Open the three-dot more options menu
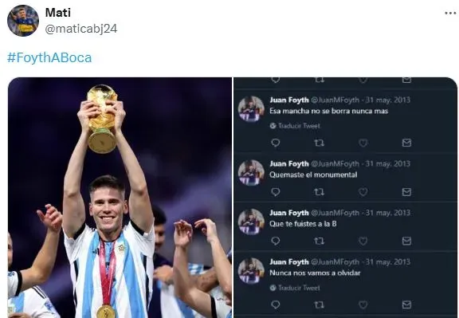The image size is (459, 318). point(450,13)
